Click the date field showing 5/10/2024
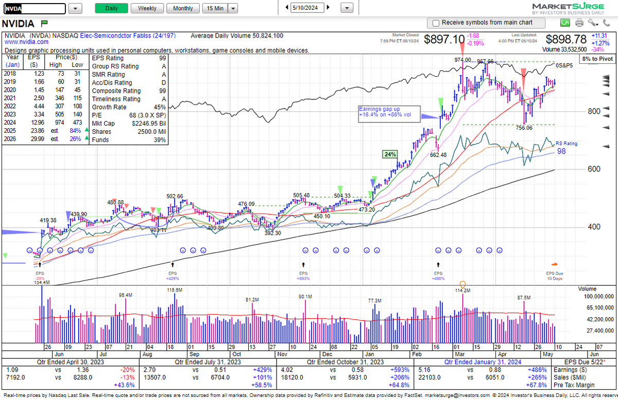This screenshot has height=400, width=618. coord(307,8)
